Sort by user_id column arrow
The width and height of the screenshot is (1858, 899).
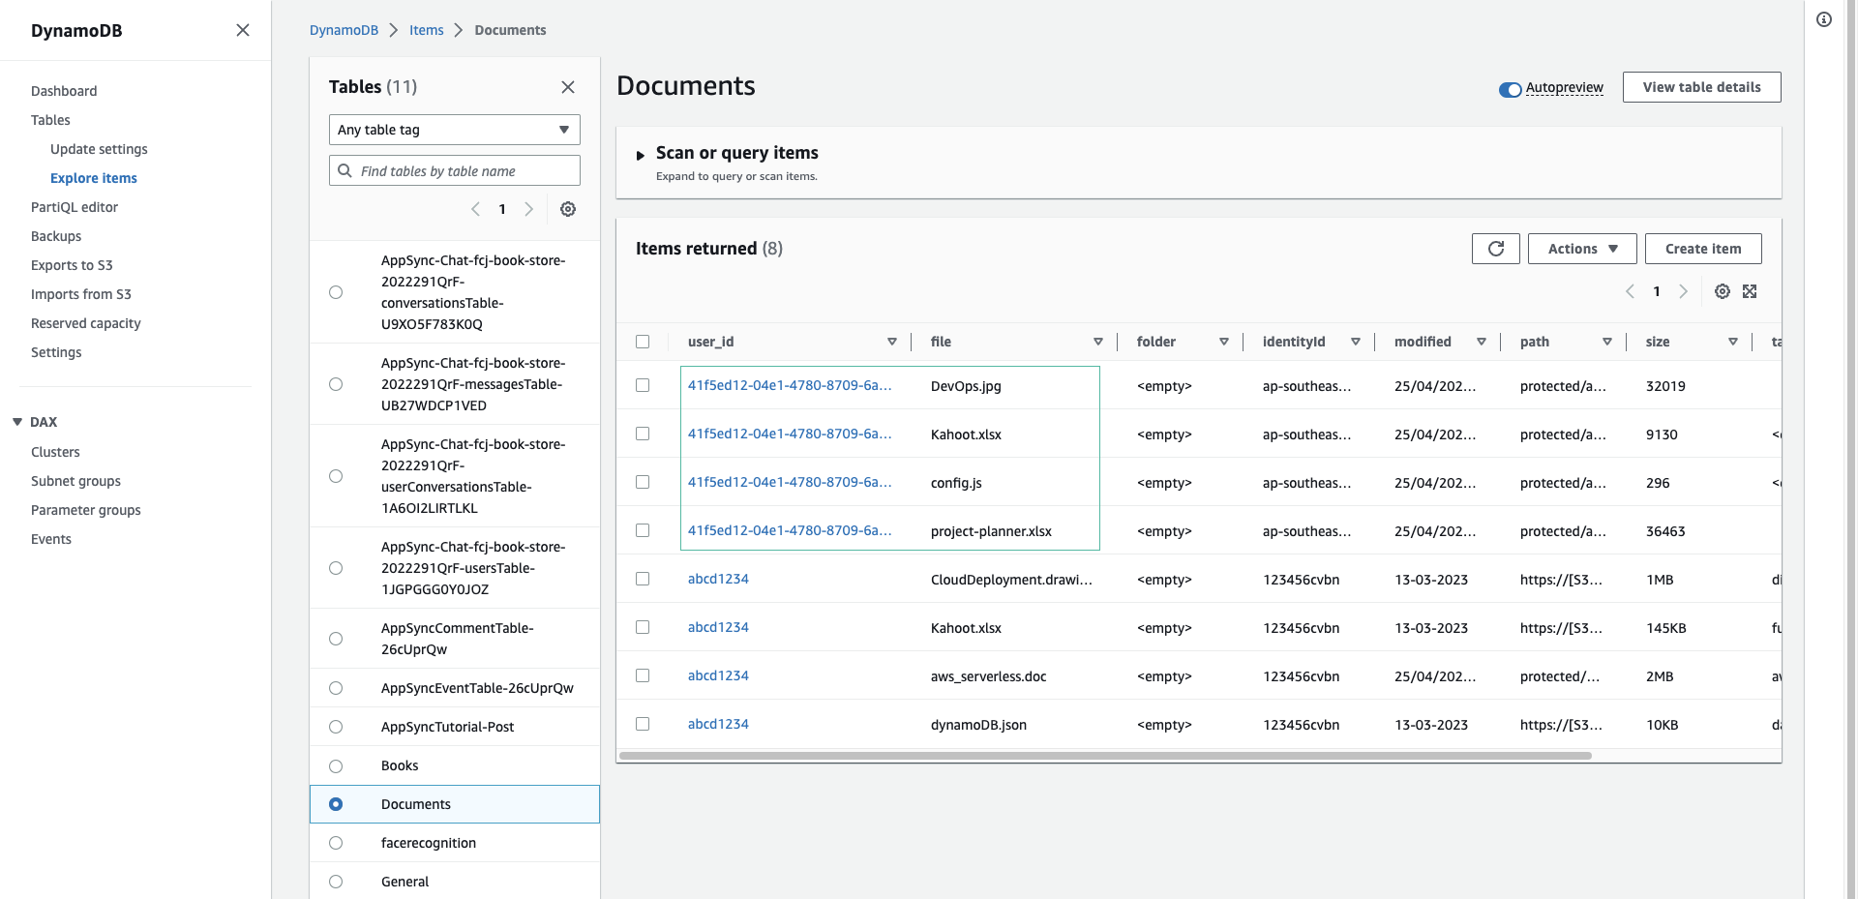click(x=892, y=342)
